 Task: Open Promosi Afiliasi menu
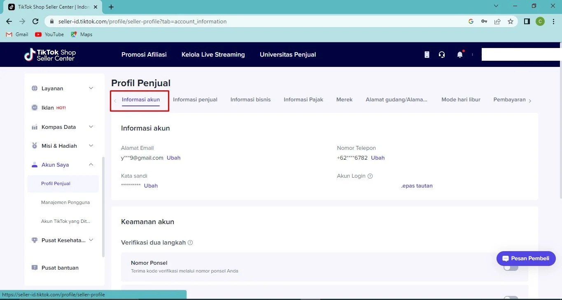(144, 55)
